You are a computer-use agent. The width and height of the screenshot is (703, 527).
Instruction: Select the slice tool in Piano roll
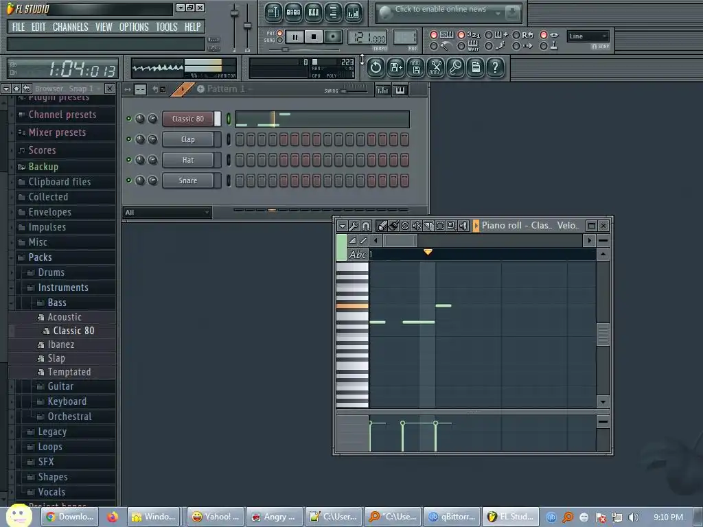(428, 225)
